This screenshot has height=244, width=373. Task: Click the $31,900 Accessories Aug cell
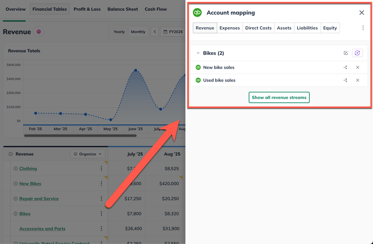(171, 228)
